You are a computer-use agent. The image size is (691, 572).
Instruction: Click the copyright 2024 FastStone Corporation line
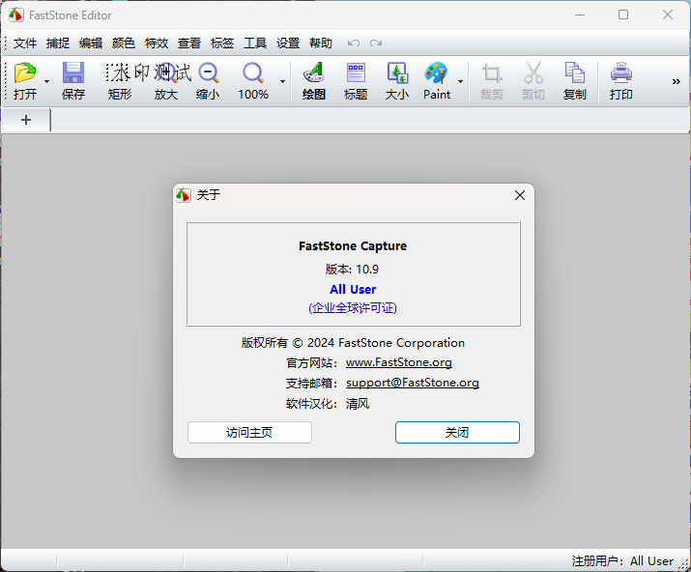pyautogui.click(x=353, y=342)
